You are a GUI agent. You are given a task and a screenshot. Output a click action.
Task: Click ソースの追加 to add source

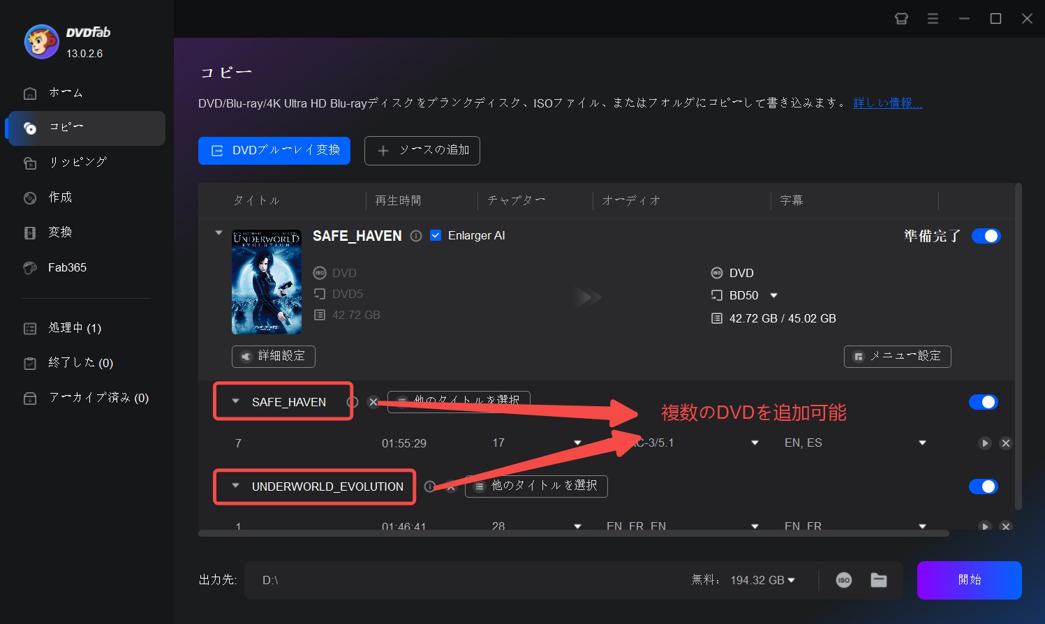(x=422, y=151)
